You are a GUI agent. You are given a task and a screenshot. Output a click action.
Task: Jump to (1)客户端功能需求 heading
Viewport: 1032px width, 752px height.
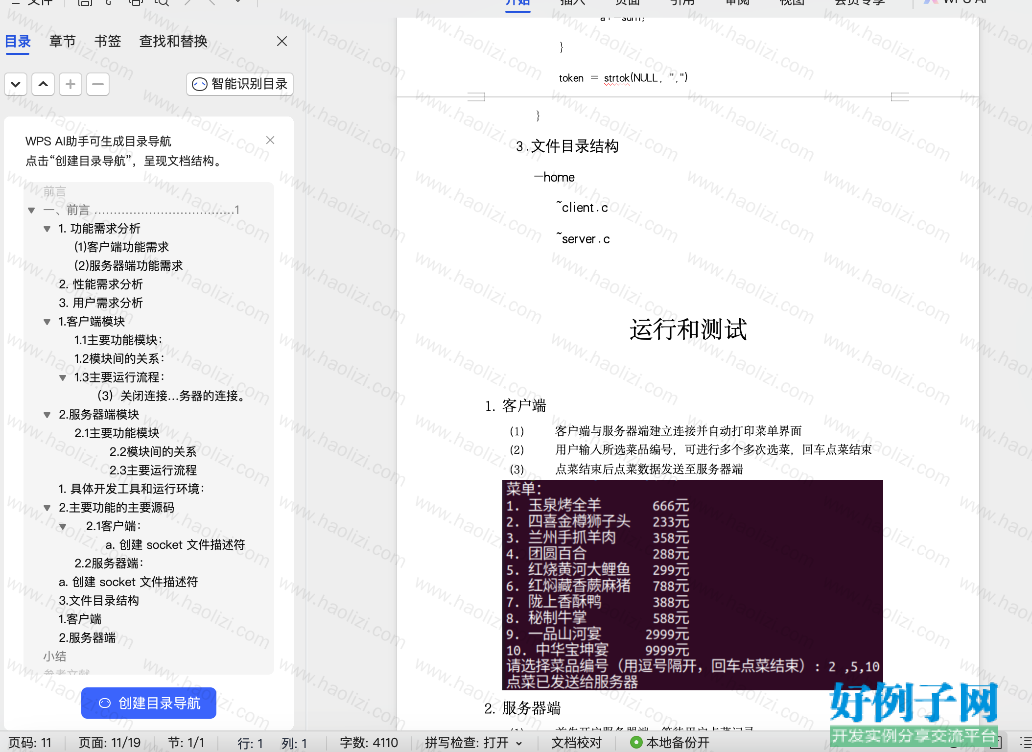121,247
